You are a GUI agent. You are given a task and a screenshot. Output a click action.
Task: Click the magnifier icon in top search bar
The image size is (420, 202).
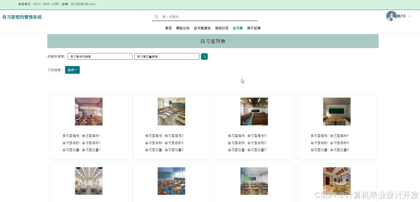[x=156, y=17]
